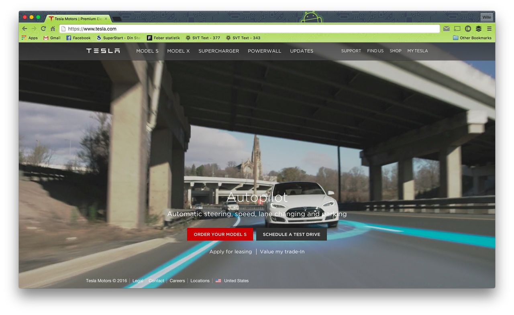Open the Apps bookmark shortcut
Screen dimensions: 514x315
pos(29,38)
